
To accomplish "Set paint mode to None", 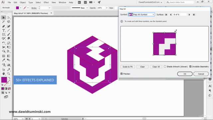I will point(9,89).
